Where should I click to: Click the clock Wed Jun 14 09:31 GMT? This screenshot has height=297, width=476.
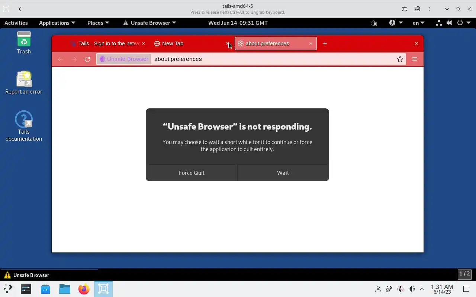(238, 23)
